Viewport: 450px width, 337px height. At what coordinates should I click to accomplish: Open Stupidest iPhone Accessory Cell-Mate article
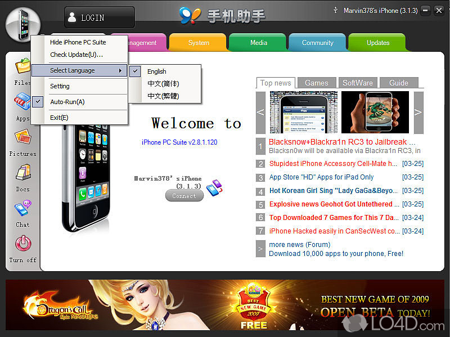click(x=333, y=164)
